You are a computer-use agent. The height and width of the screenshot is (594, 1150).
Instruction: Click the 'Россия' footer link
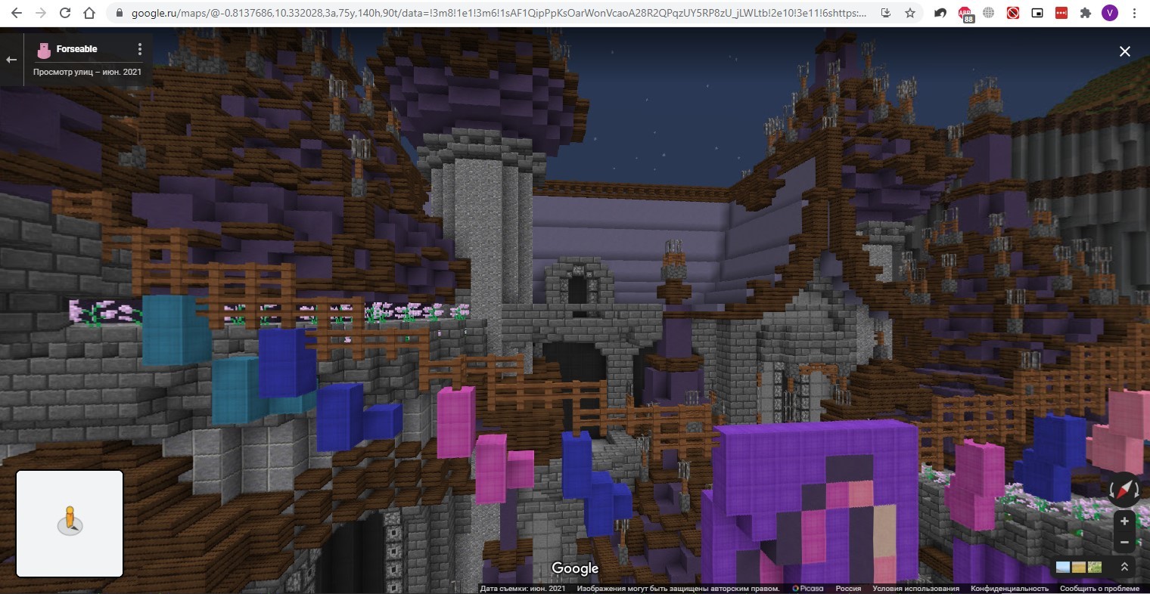click(x=848, y=589)
